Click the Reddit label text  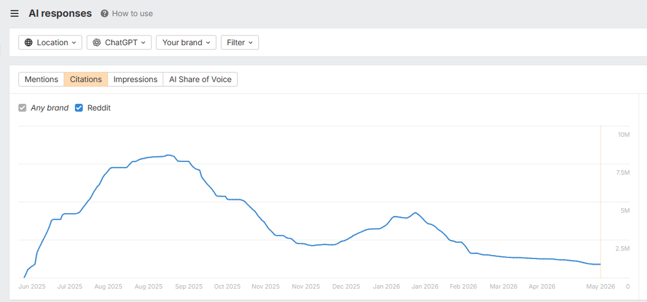pos(99,108)
